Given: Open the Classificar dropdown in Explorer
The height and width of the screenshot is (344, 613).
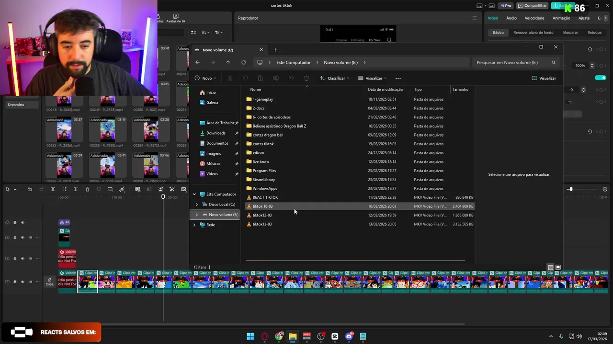Looking at the screenshot, I should [x=335, y=78].
